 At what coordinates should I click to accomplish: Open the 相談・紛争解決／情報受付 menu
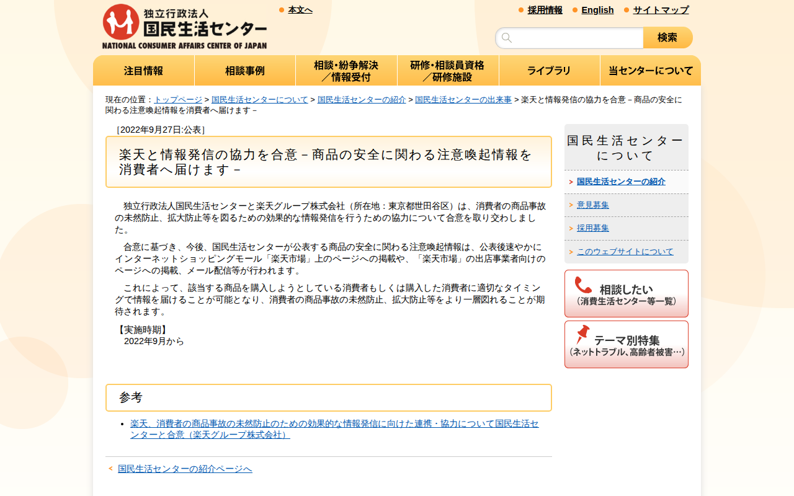[x=346, y=71]
